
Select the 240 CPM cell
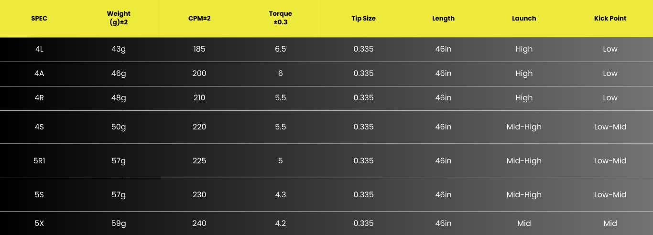coord(199,224)
